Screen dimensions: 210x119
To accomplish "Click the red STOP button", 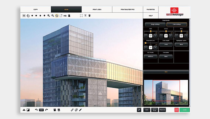I will [x=177, y=110].
